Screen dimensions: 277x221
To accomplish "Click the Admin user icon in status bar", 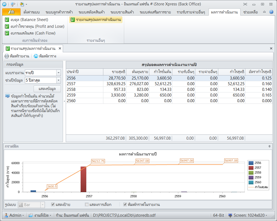I will coord(6,215).
